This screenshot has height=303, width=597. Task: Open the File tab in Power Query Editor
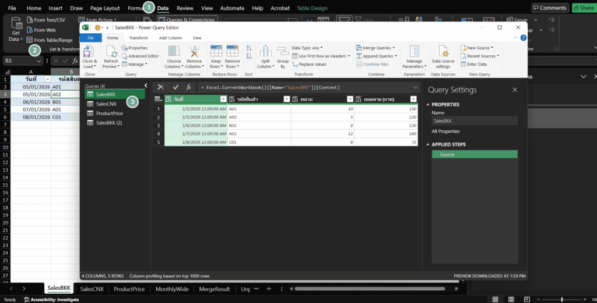tap(90, 38)
